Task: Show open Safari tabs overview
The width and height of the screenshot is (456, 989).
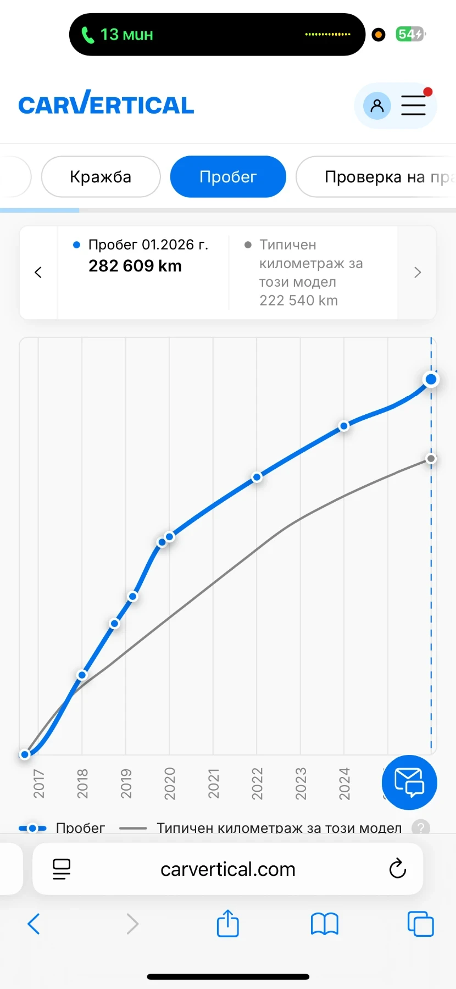Action: tap(420, 924)
